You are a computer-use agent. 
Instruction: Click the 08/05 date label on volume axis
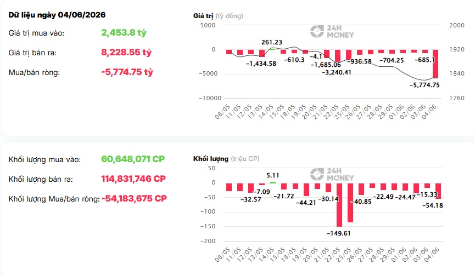pyautogui.click(x=222, y=255)
